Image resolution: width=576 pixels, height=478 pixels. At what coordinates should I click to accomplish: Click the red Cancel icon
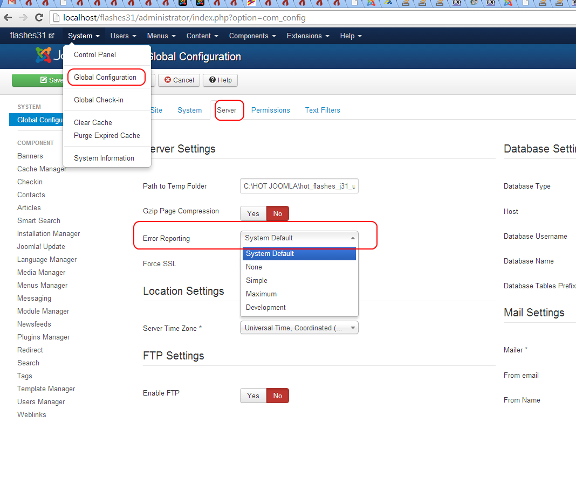coord(168,80)
